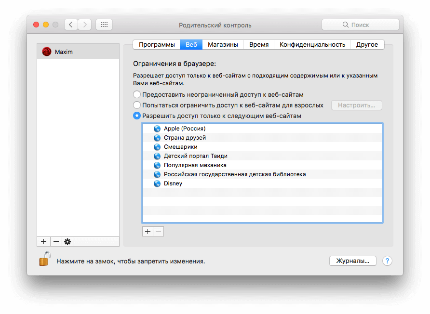
Task: Click the Поиск search field
Action: (361, 25)
